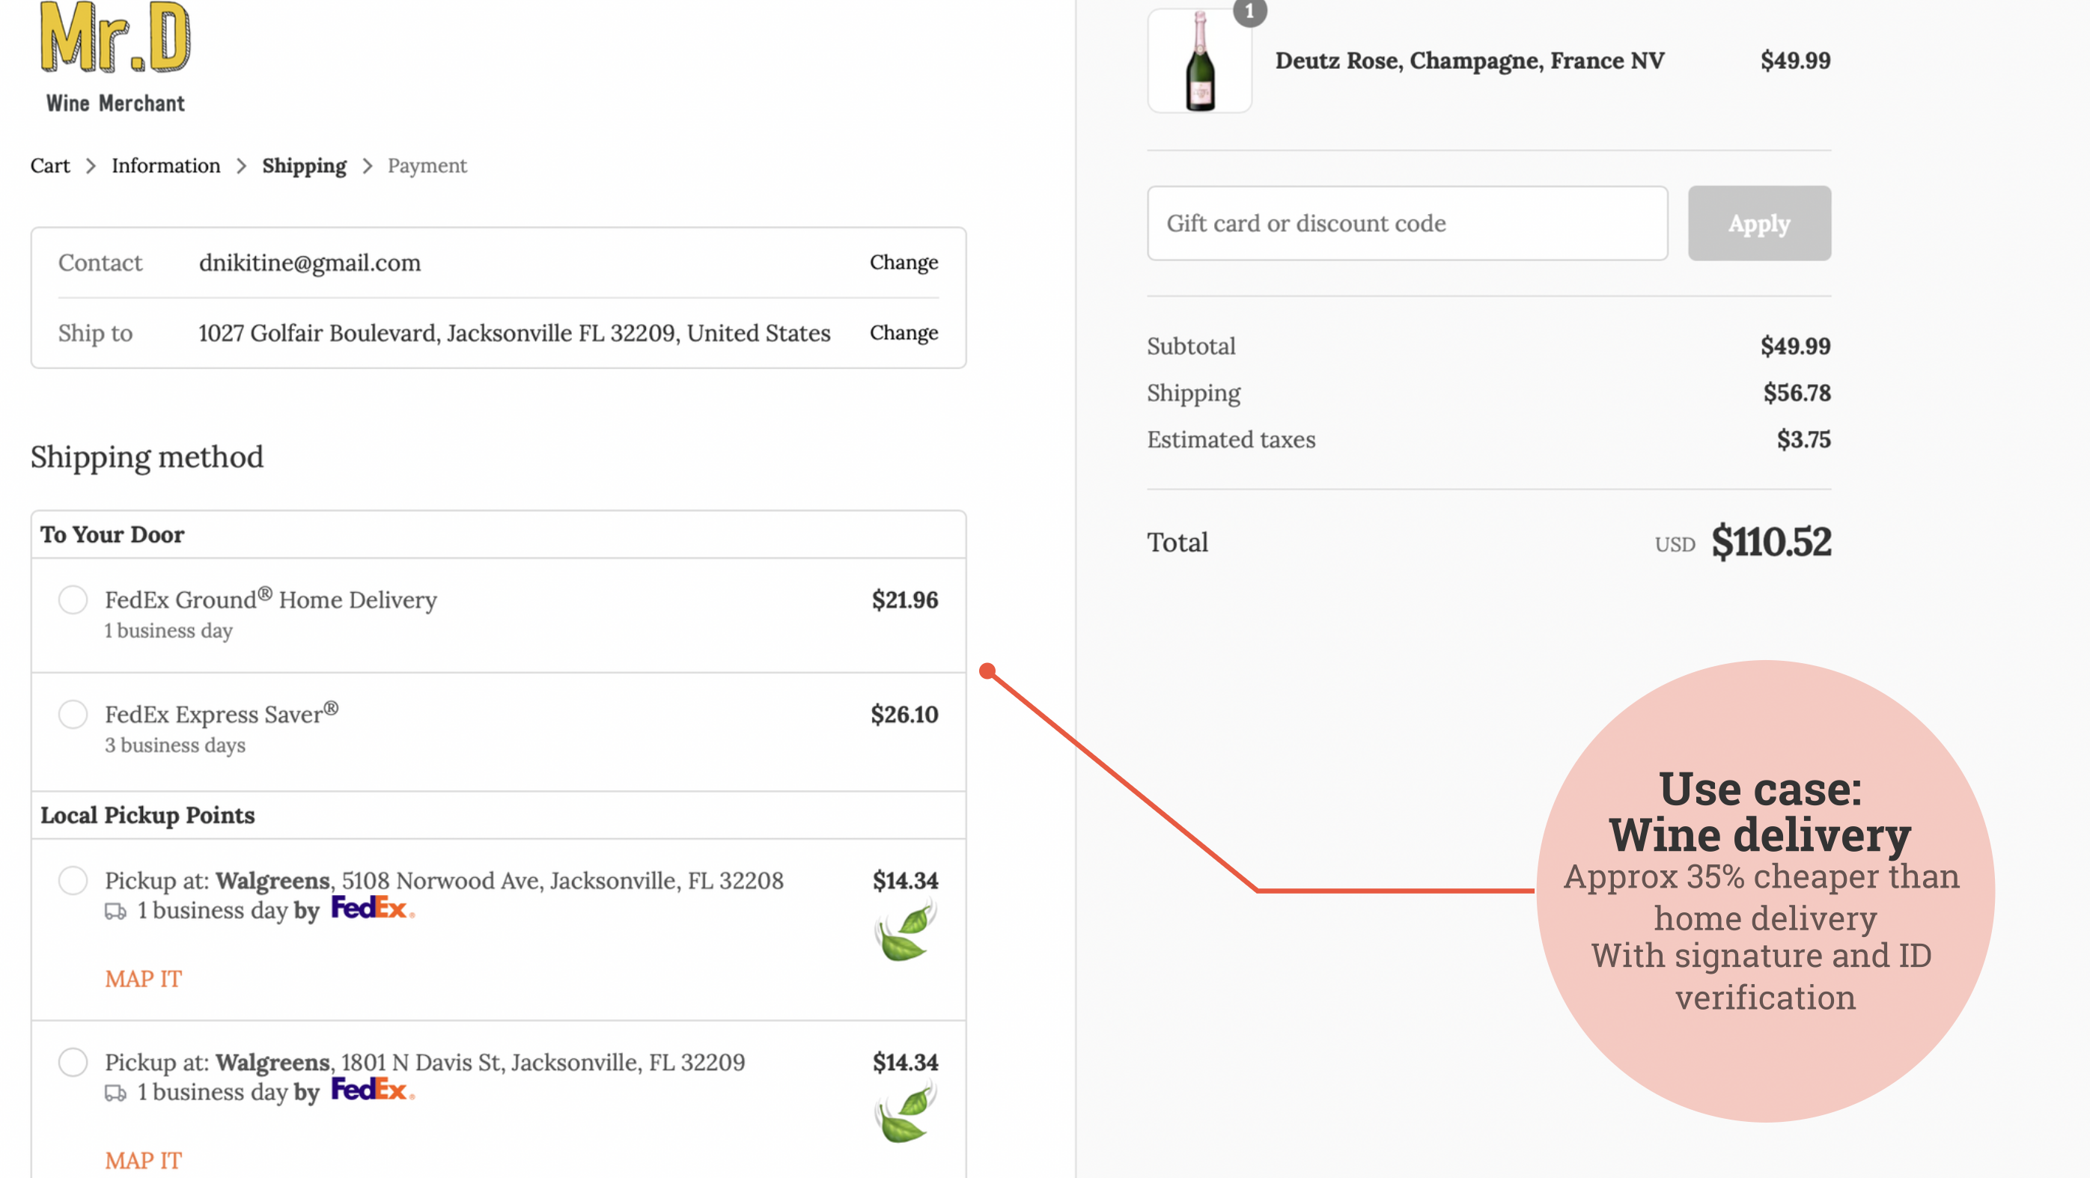Click the Subtotal $49.99 value
The image size is (2090, 1178).
point(1796,347)
